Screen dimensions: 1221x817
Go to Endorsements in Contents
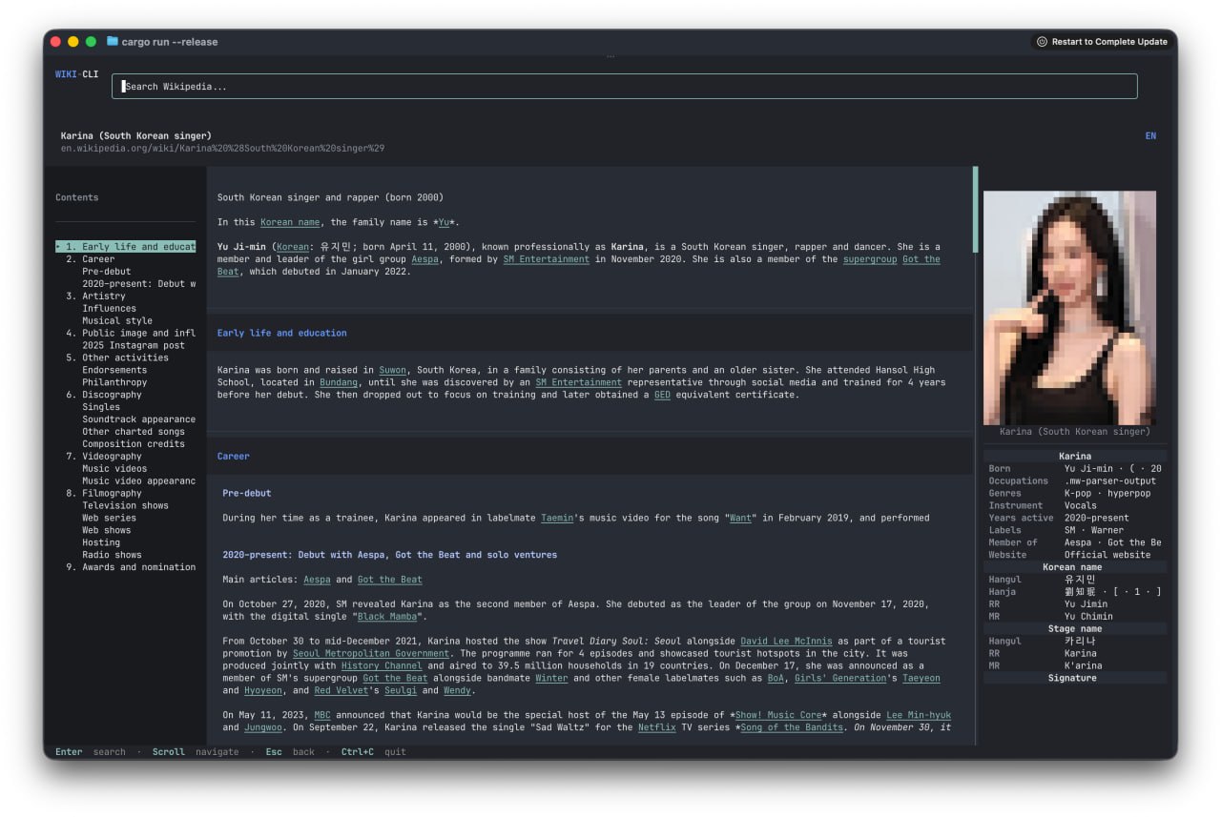coord(114,371)
